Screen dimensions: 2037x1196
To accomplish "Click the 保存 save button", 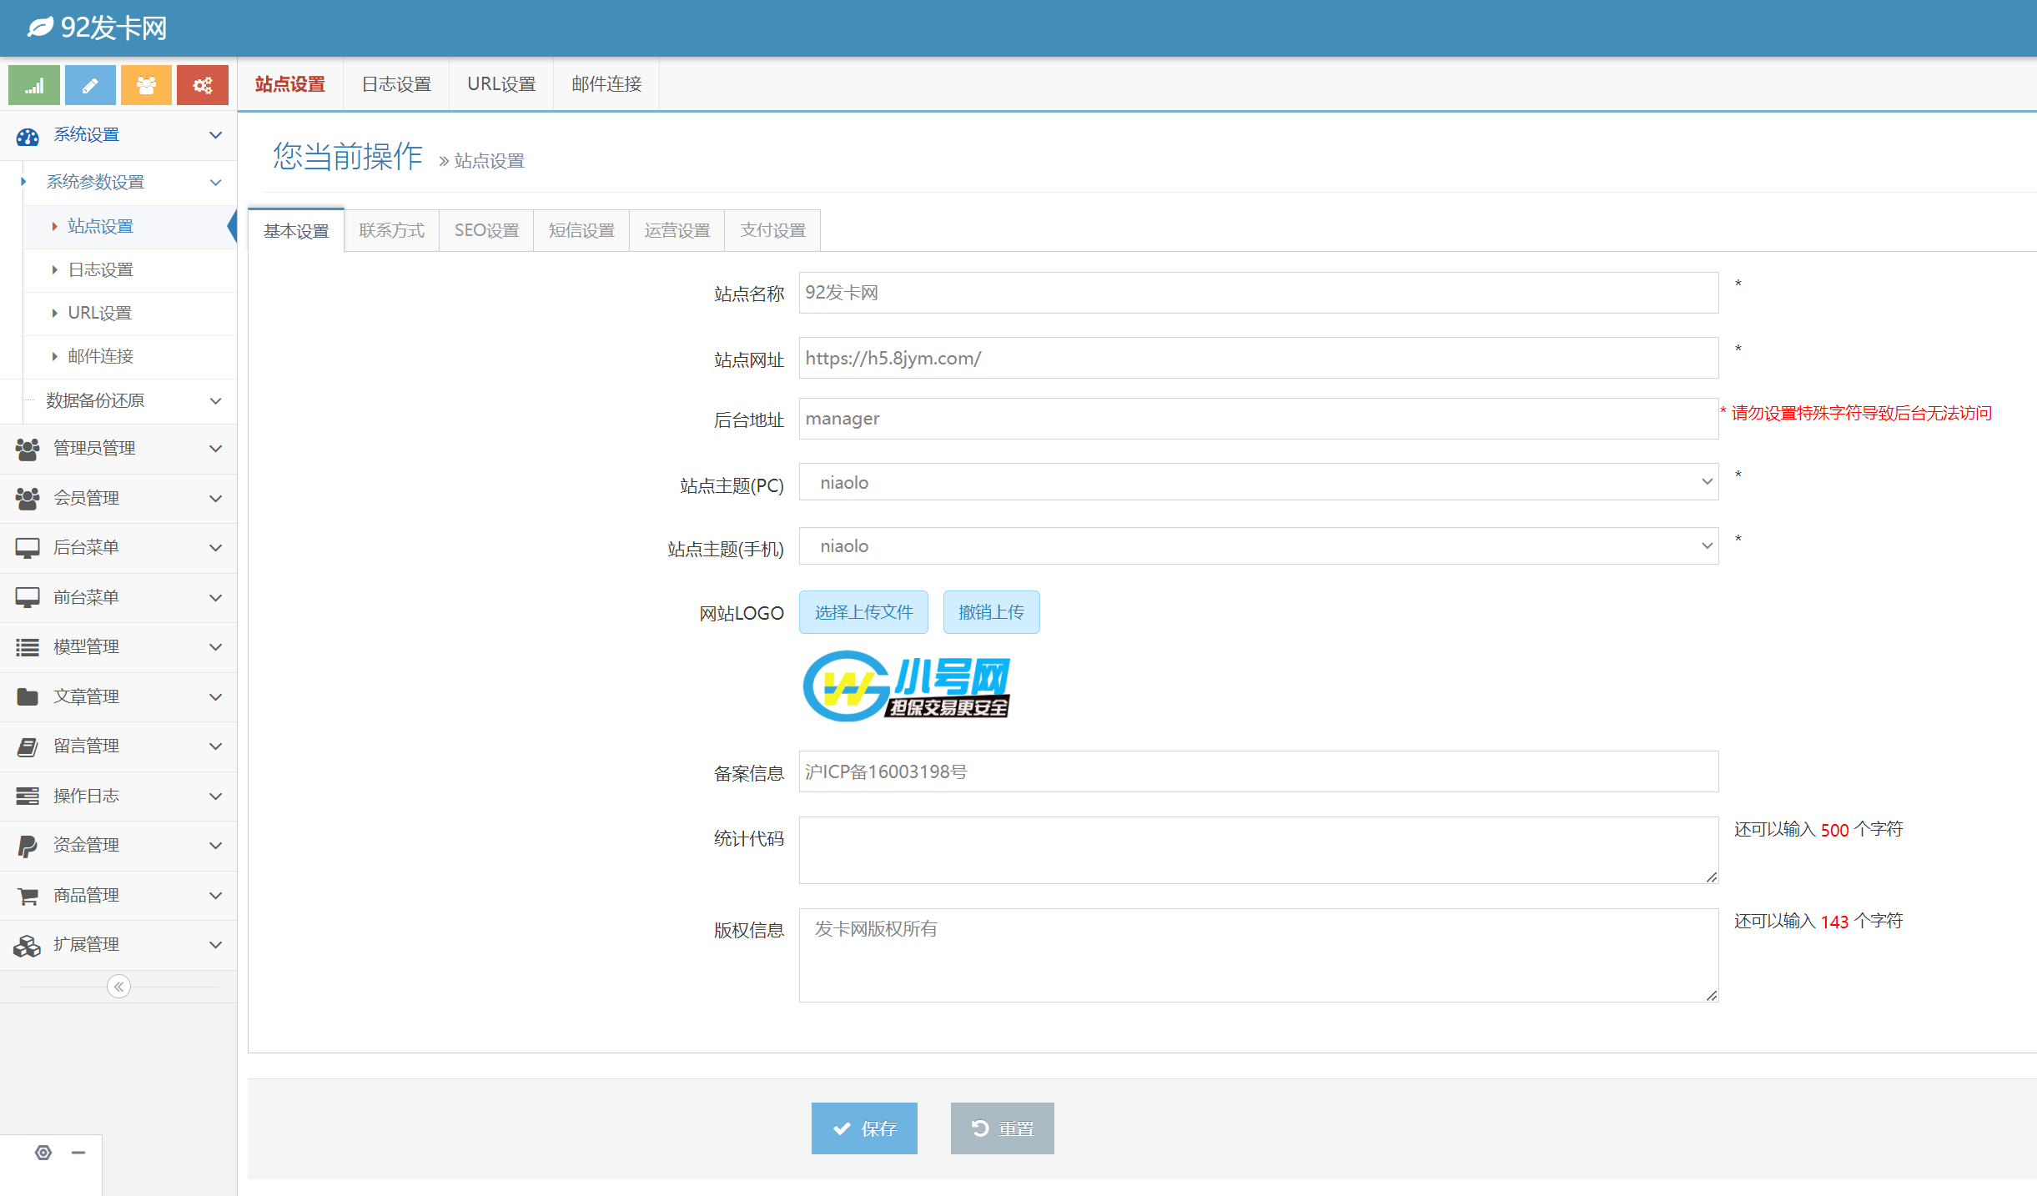I will (864, 1128).
